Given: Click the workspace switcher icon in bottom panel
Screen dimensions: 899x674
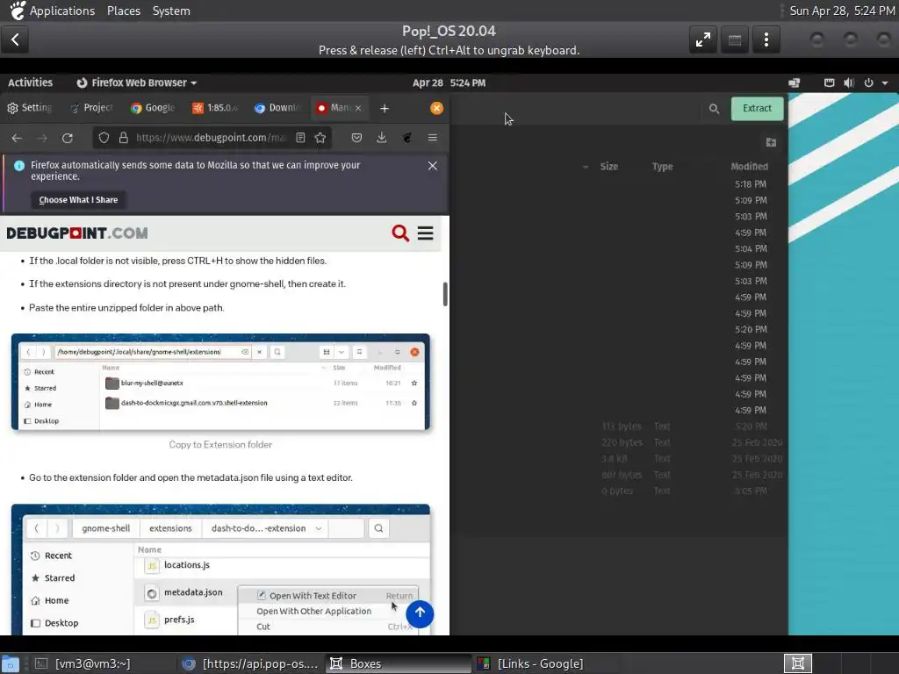Looking at the screenshot, I should 797,663.
